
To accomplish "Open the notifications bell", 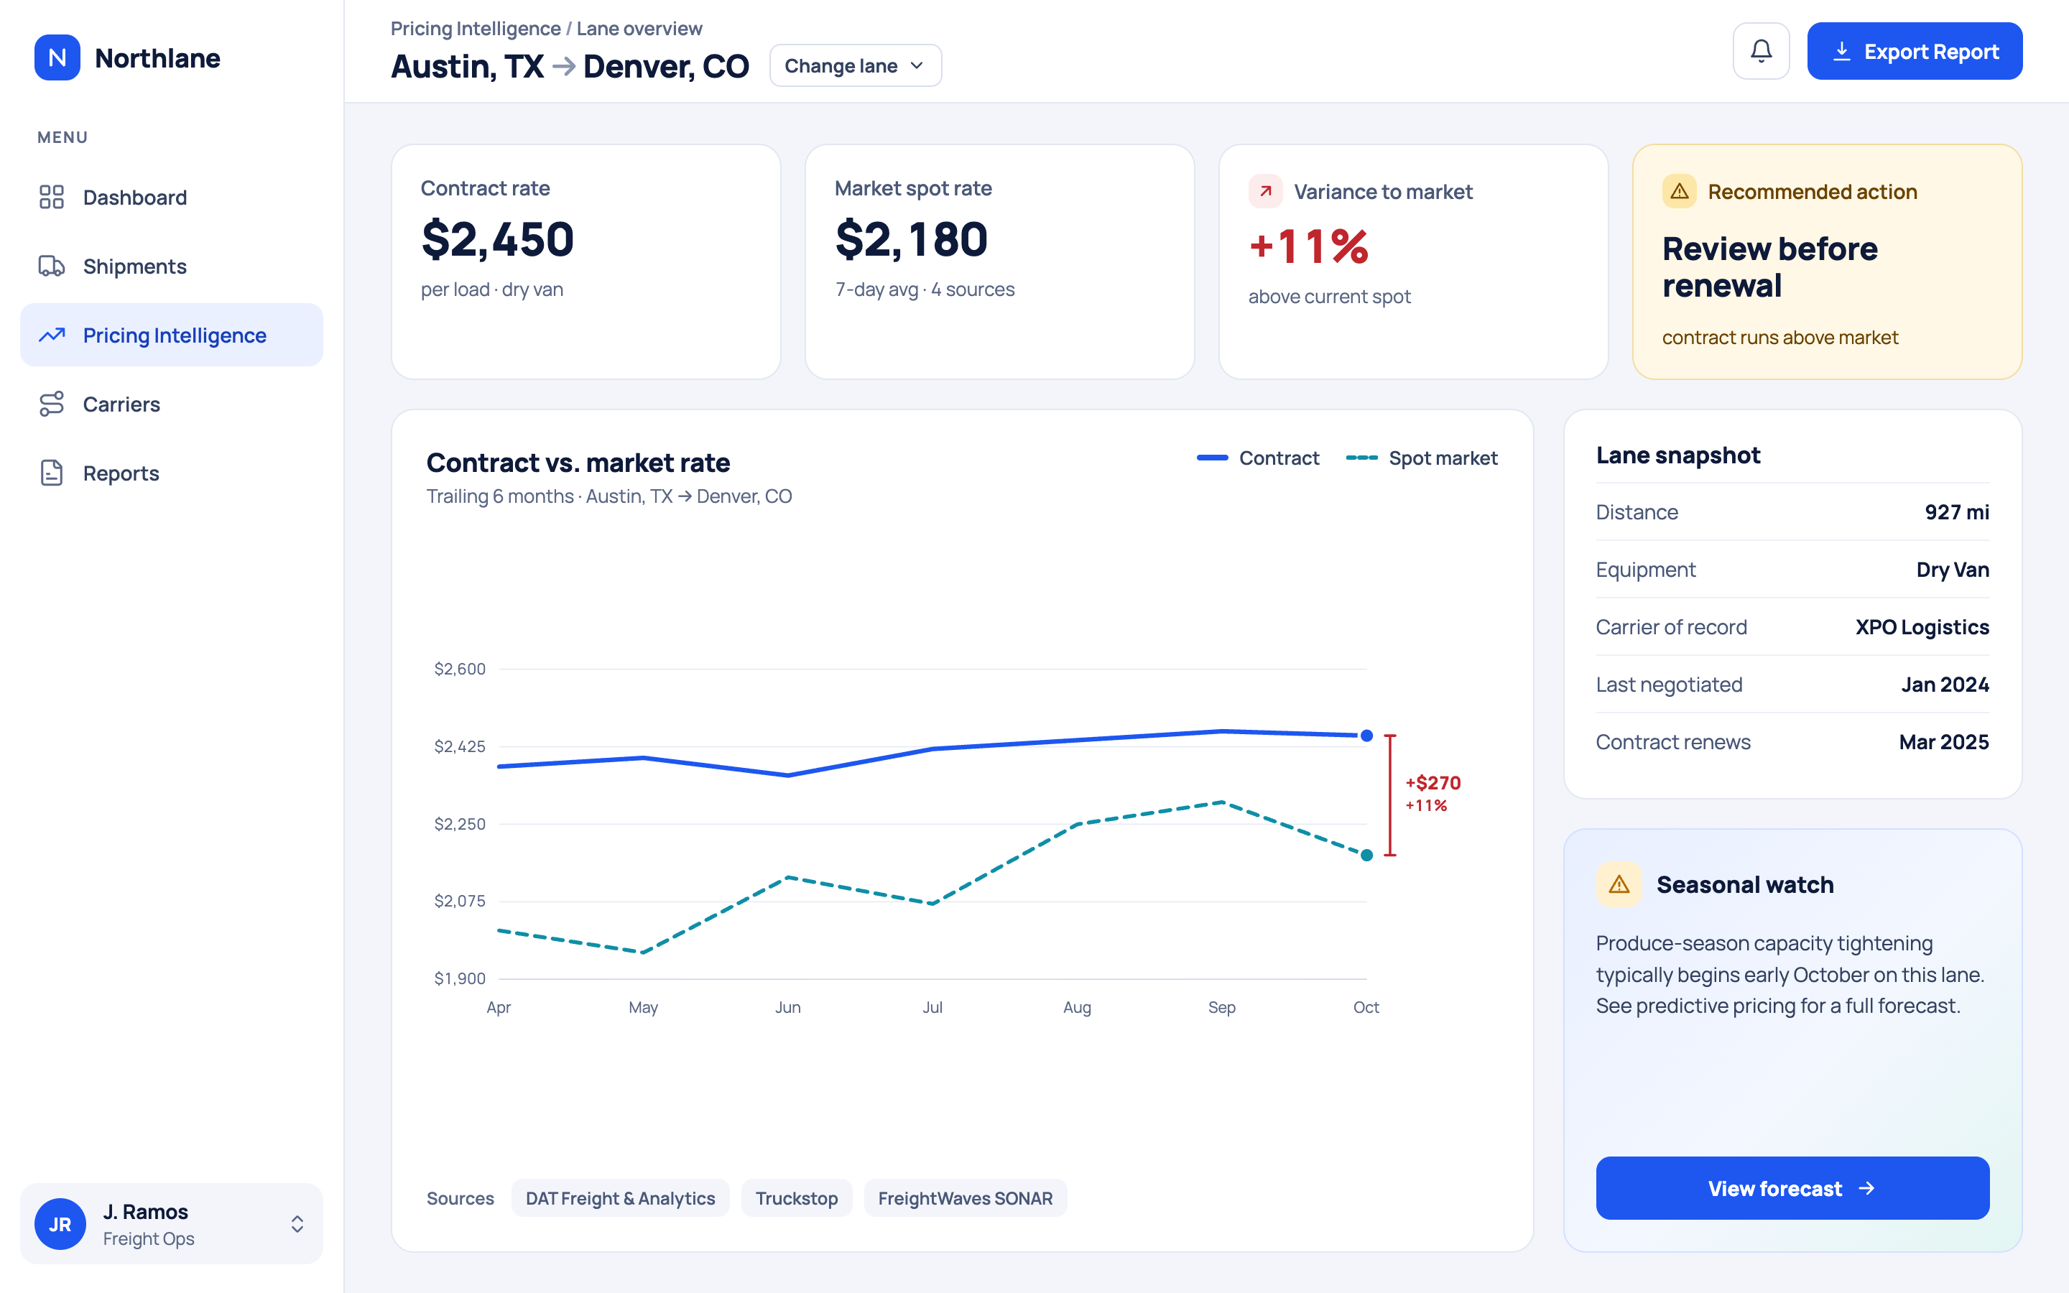I will tap(1762, 51).
